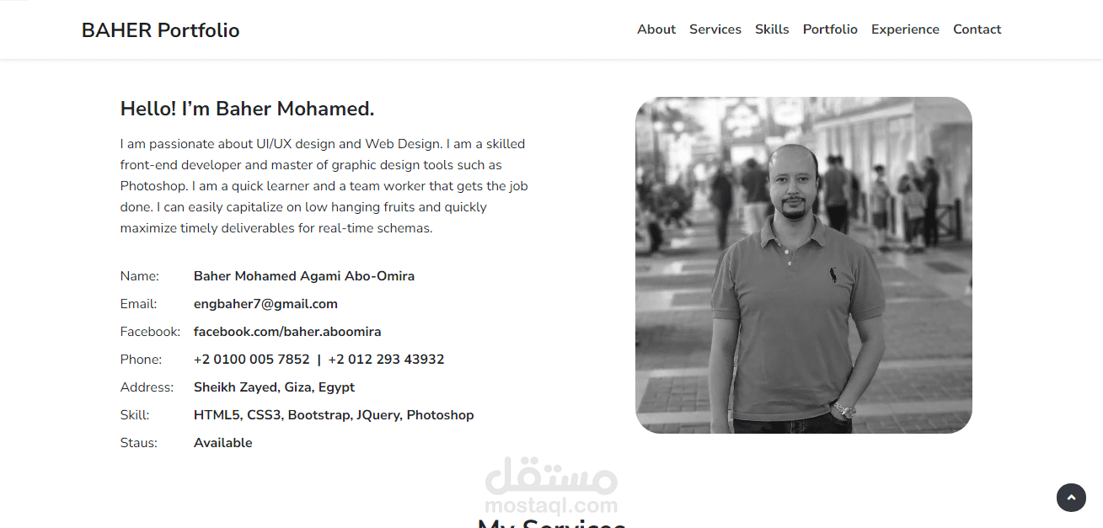Click Baher's profile photo

coord(804,265)
